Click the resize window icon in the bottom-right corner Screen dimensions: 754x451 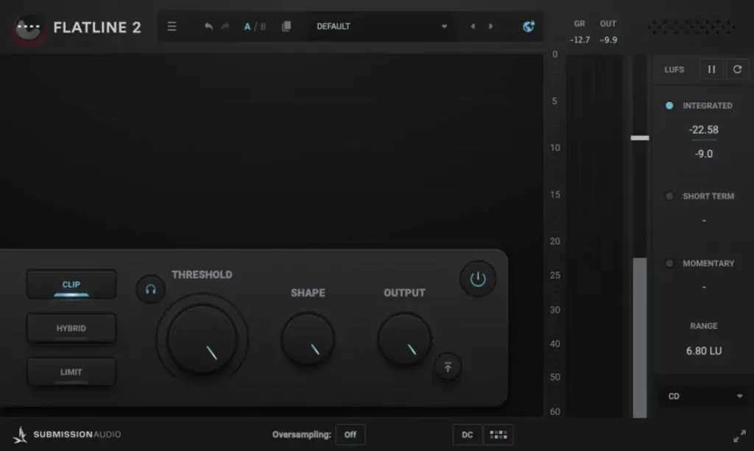739,436
